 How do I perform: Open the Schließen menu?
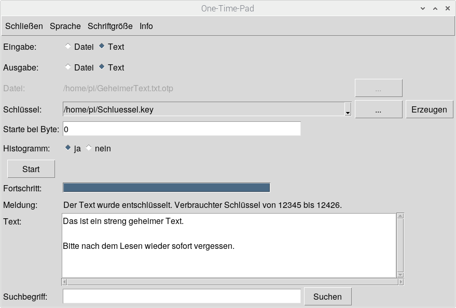(x=24, y=26)
